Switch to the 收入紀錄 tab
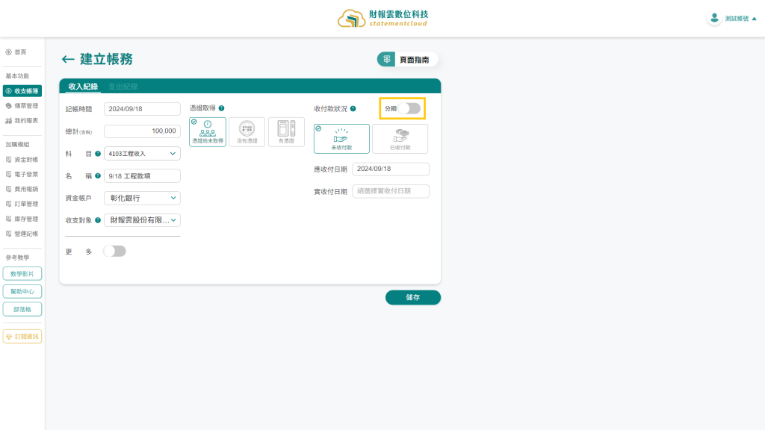Screen dimensions: 765x430 (83, 87)
